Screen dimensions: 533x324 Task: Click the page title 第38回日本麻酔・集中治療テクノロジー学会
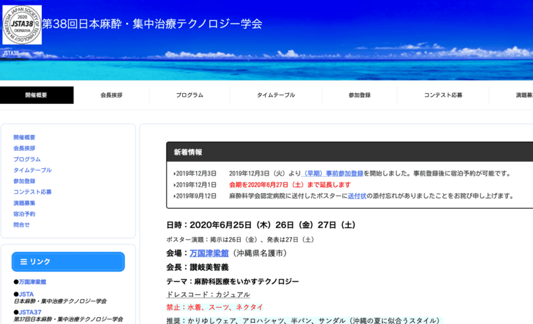[x=152, y=24]
